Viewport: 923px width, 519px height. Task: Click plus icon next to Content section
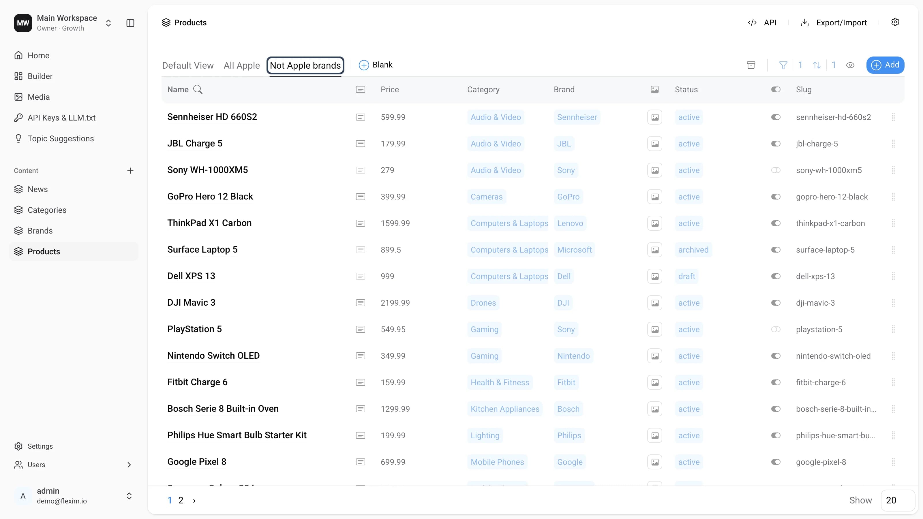(130, 170)
